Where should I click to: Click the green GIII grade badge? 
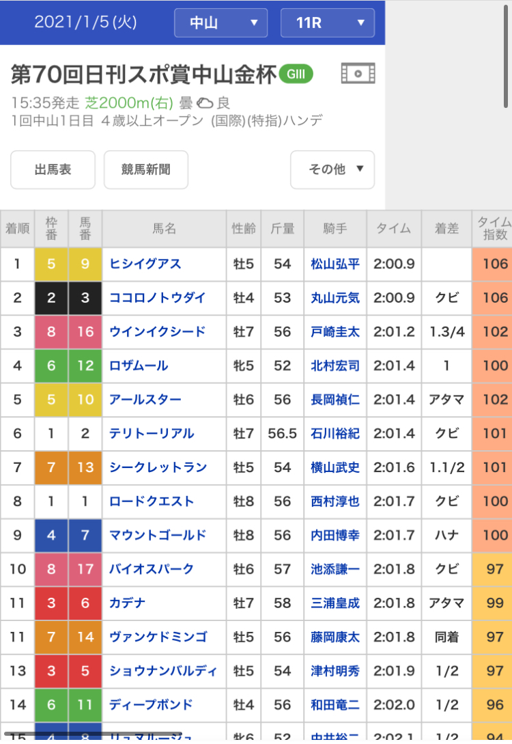coord(296,73)
